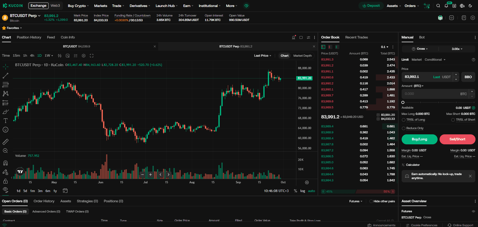Open the Cross margin mode dropdown
The width and height of the screenshot is (478, 227).
point(420,49)
